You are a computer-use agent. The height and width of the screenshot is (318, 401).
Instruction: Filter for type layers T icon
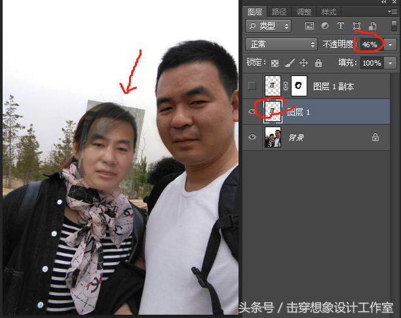[340, 26]
